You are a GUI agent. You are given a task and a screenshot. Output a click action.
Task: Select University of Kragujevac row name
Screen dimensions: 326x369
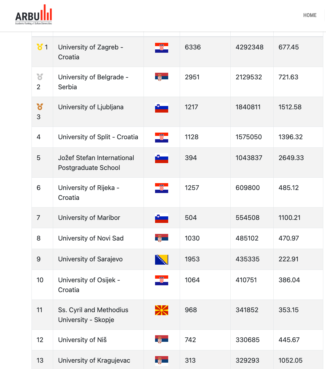pos(94,360)
